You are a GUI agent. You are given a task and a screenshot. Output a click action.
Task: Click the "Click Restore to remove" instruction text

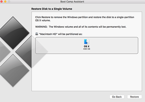tap(85, 19)
